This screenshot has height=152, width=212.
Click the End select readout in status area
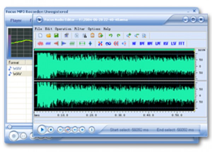(175, 130)
